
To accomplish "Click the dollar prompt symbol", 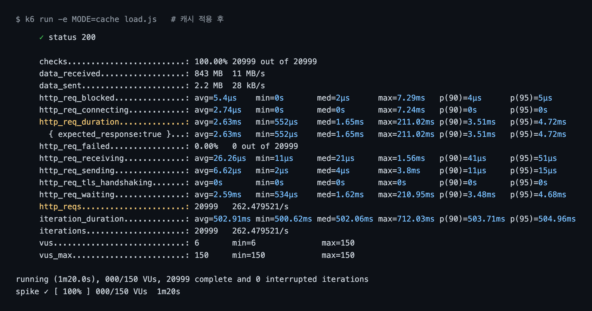I will tap(18, 20).
